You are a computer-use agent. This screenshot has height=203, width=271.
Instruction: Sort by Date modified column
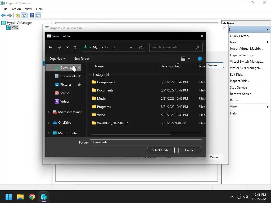click(x=178, y=66)
